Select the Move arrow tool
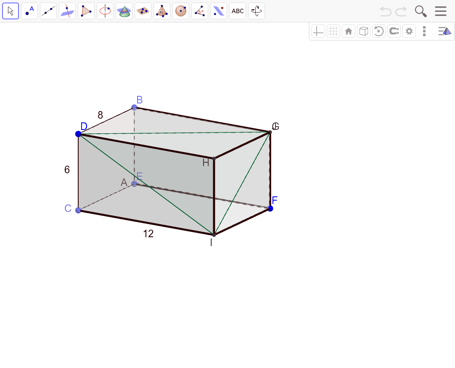Screen dimensions: 455x368 (x=11, y=11)
